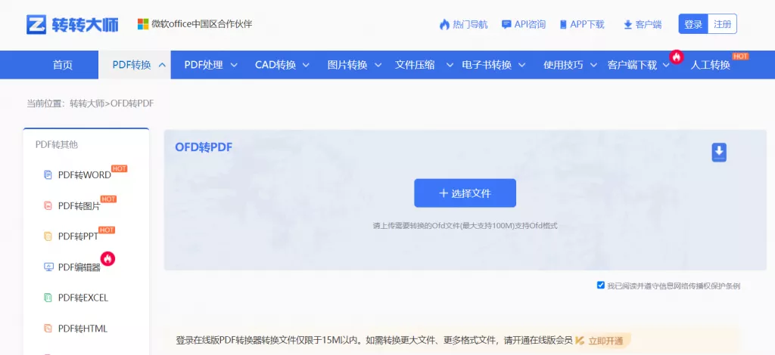Click the Microsoft office partner logo
Screen dimensions: 775x355
143,23
